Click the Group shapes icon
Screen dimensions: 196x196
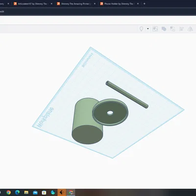[164, 29]
